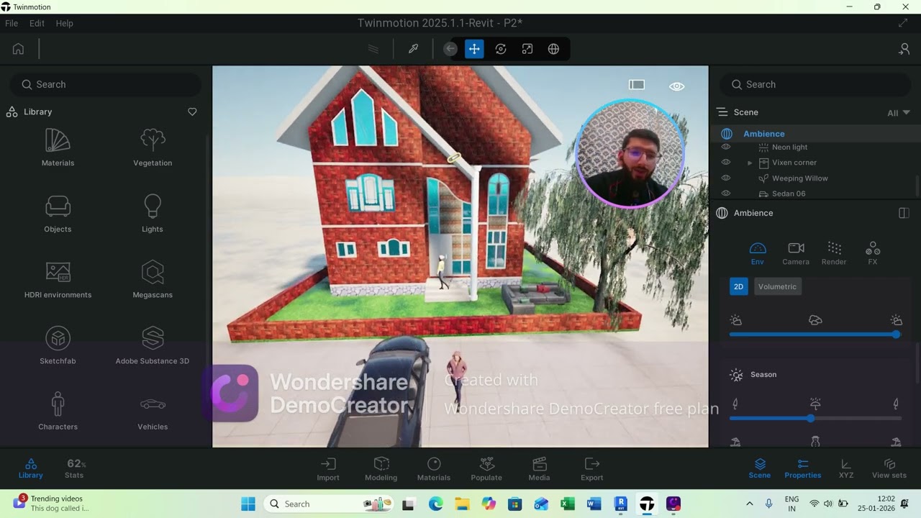Switch to the Render ambience tab

[x=834, y=253]
